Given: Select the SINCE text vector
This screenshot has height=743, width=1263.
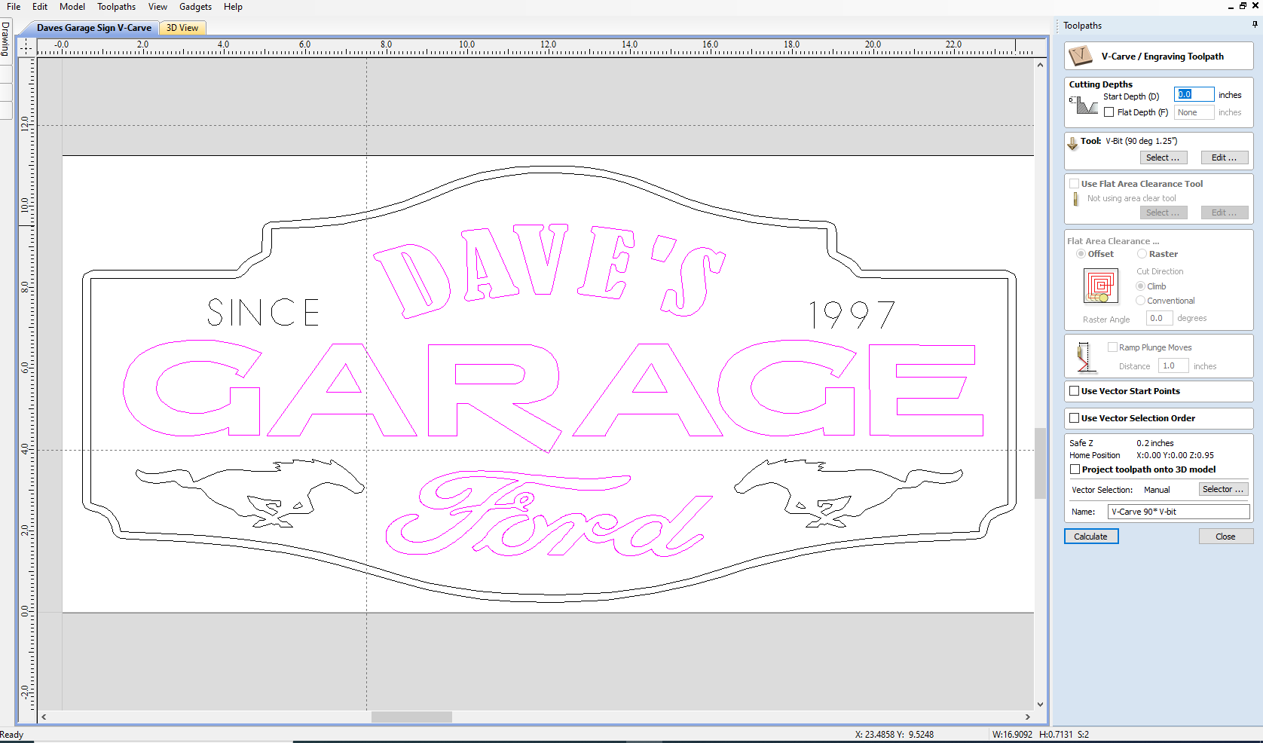Looking at the screenshot, I should point(263,312).
